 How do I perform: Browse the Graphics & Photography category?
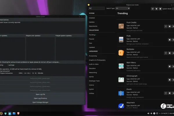(x=97, y=60)
